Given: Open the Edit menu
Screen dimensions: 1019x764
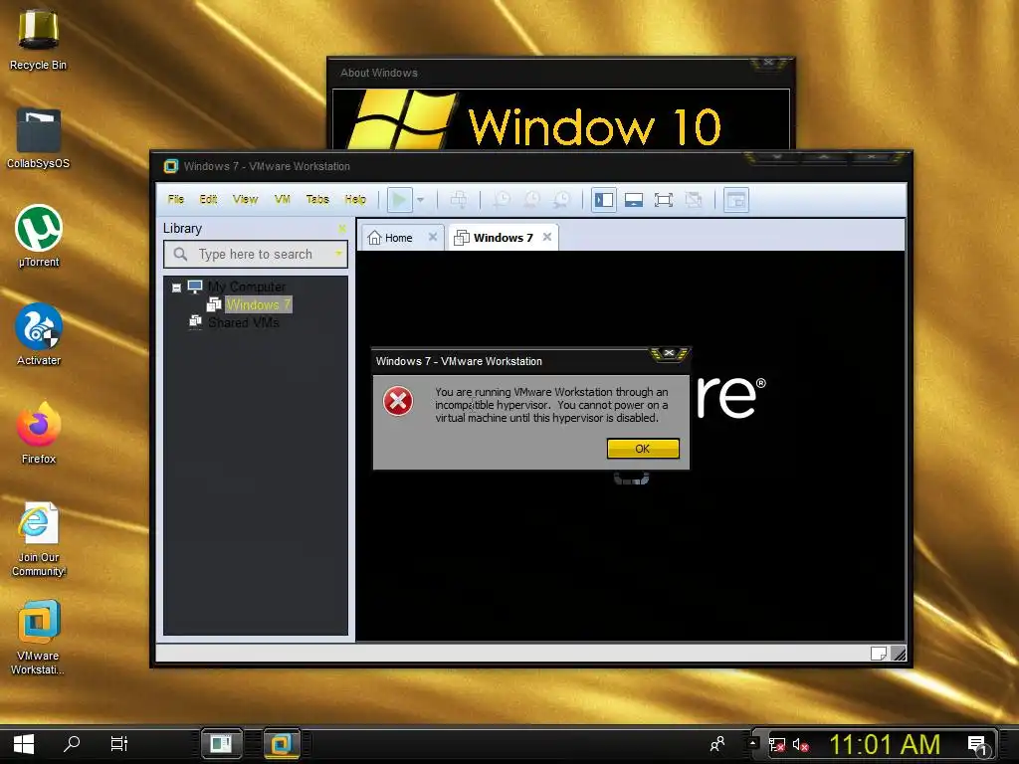Looking at the screenshot, I should pos(208,199).
